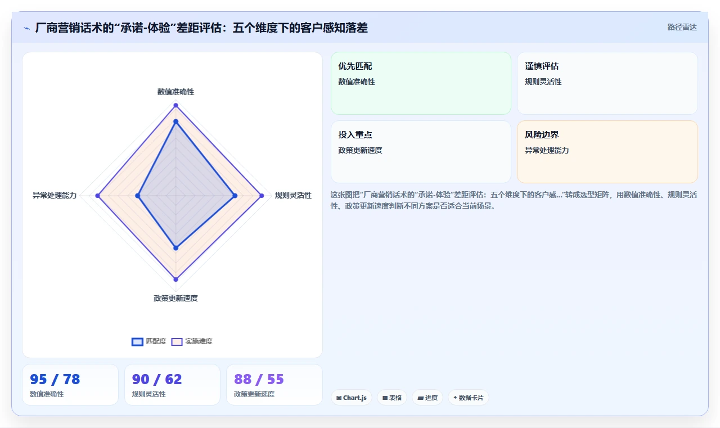The width and height of the screenshot is (720, 428).
Task: Click the description paragraph below the cards
Action: pyautogui.click(x=514, y=200)
